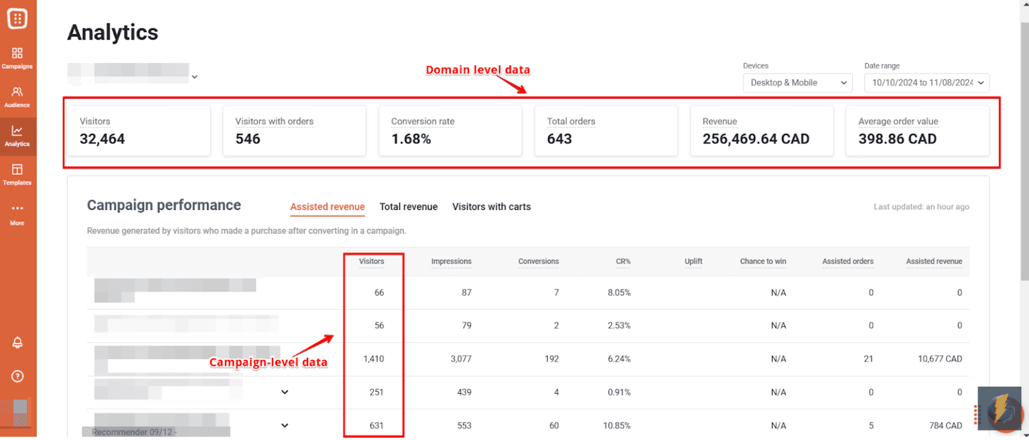Expand the Recommender 09/12 campaign row
Screen dimensions: 1029x440
[x=284, y=425]
